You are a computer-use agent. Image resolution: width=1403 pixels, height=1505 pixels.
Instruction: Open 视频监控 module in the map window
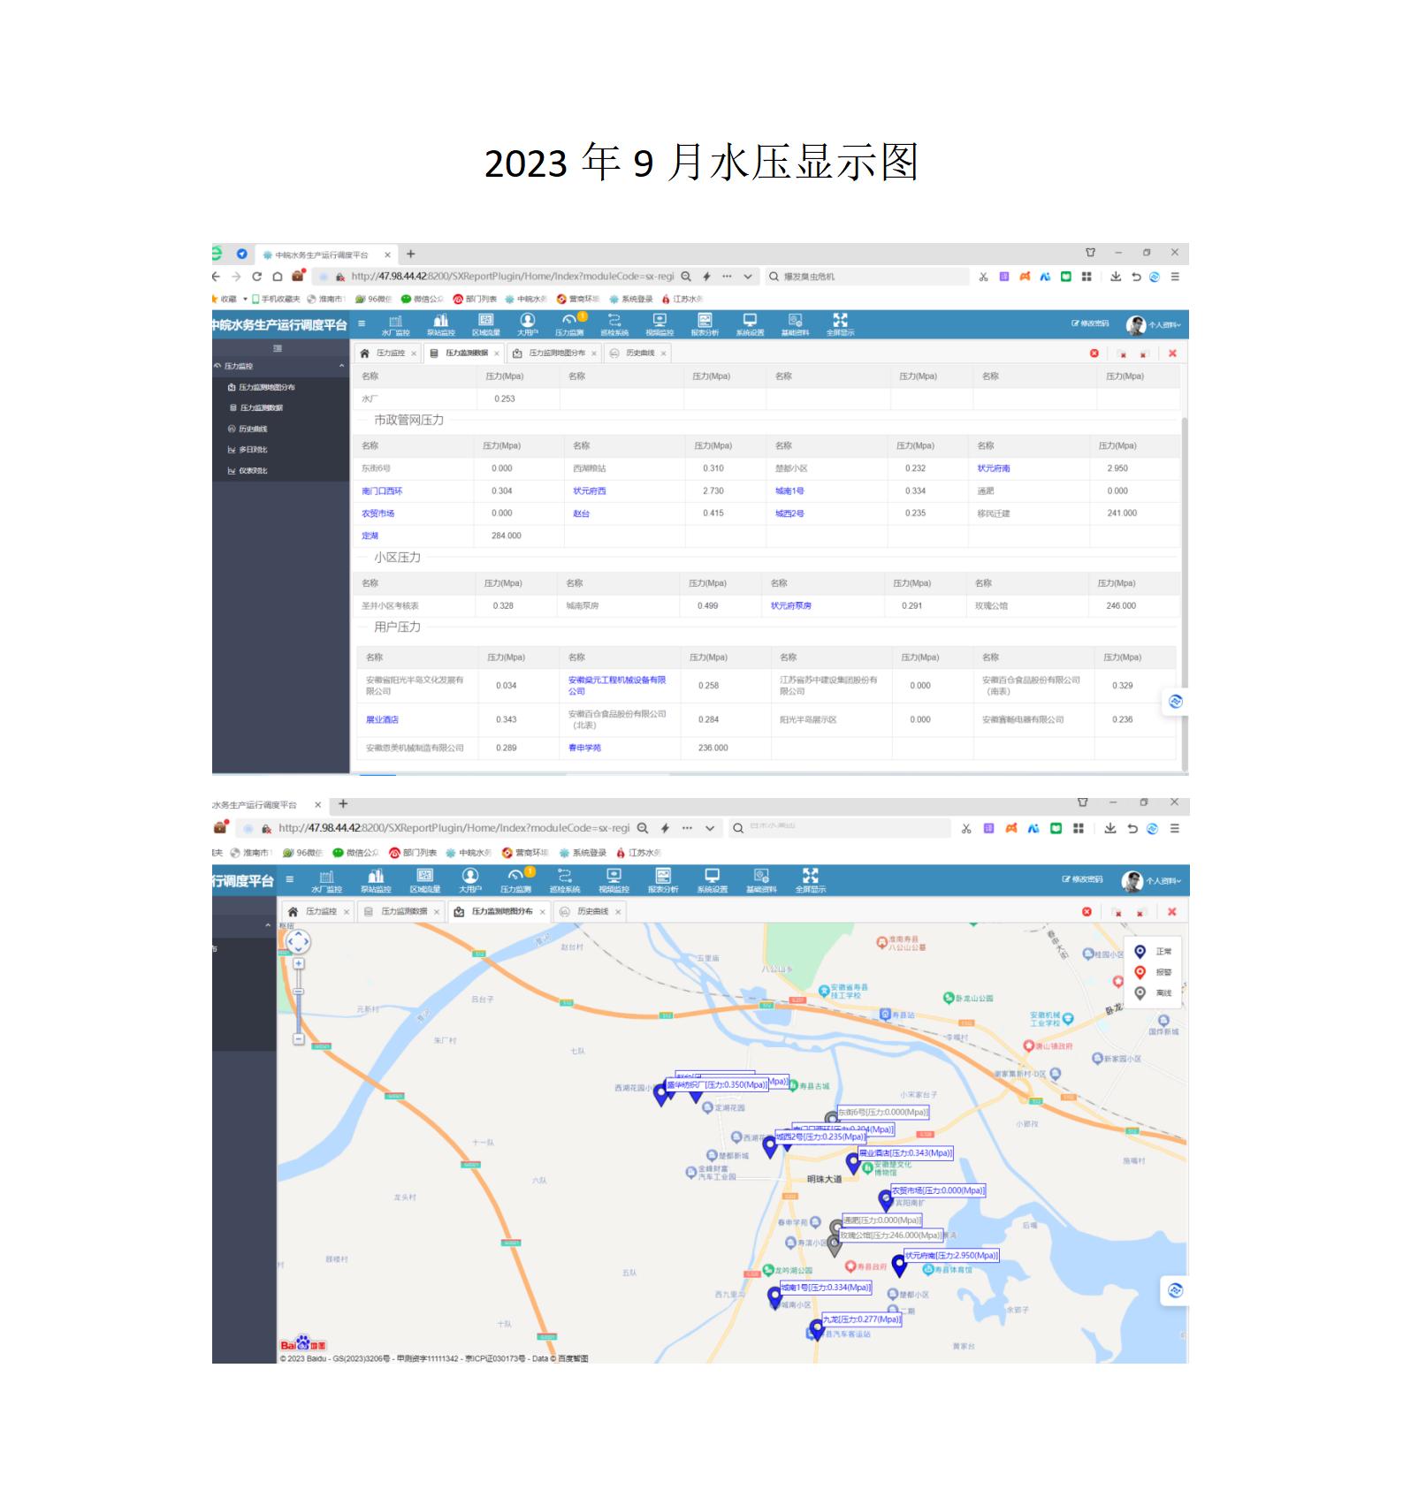point(614,880)
